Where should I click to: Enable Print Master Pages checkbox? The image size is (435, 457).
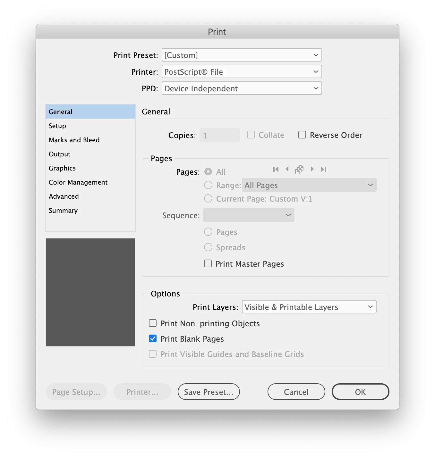click(x=208, y=263)
